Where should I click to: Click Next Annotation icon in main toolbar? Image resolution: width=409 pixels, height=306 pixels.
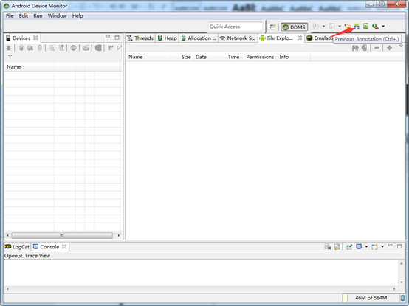(x=316, y=27)
